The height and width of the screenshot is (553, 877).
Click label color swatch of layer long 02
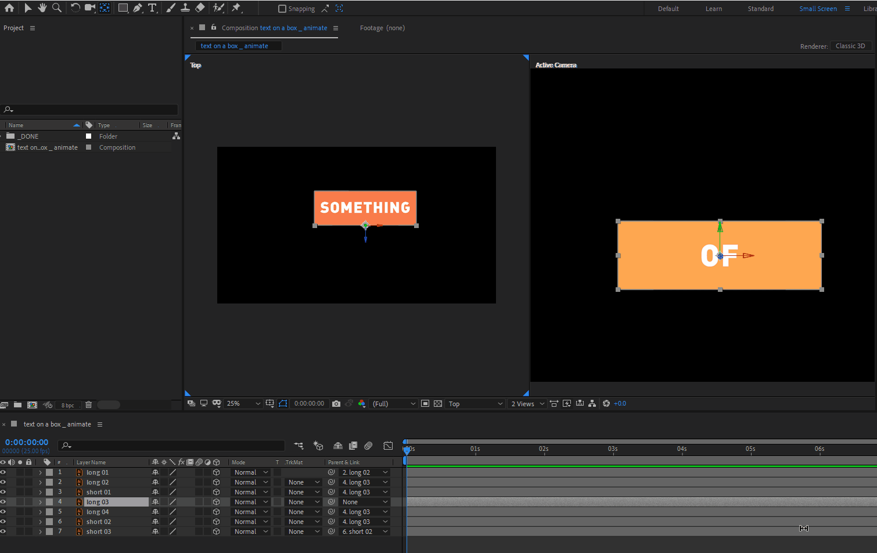point(49,482)
